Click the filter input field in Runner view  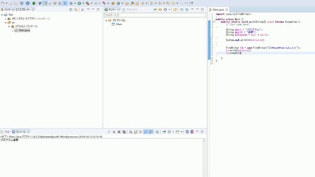(x=155, y=15)
